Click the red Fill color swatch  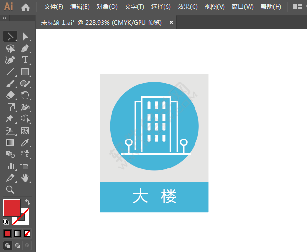pyautogui.click(x=11, y=207)
